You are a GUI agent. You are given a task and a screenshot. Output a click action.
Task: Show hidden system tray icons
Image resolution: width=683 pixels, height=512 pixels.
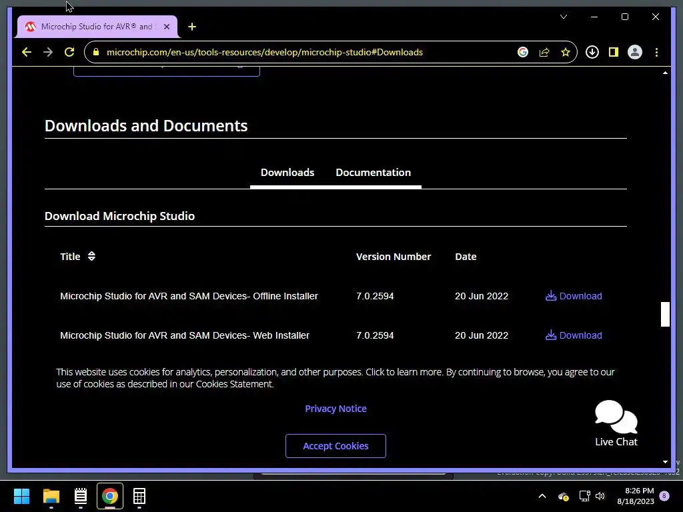(542, 496)
